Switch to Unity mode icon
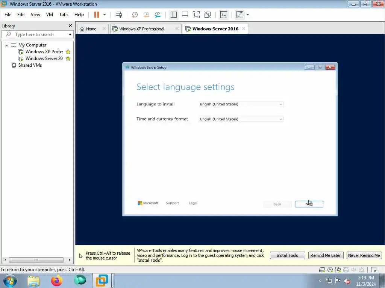385x288 pixels. [208, 15]
